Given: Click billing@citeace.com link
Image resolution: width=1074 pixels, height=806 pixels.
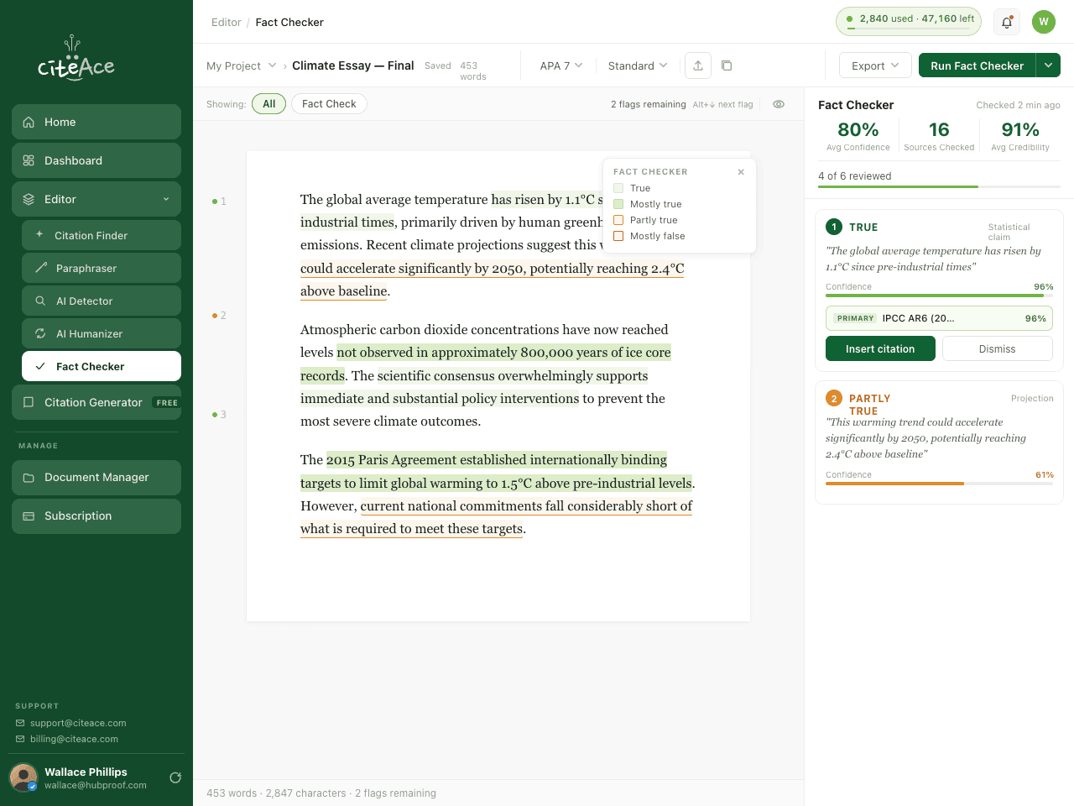Looking at the screenshot, I should [74, 739].
